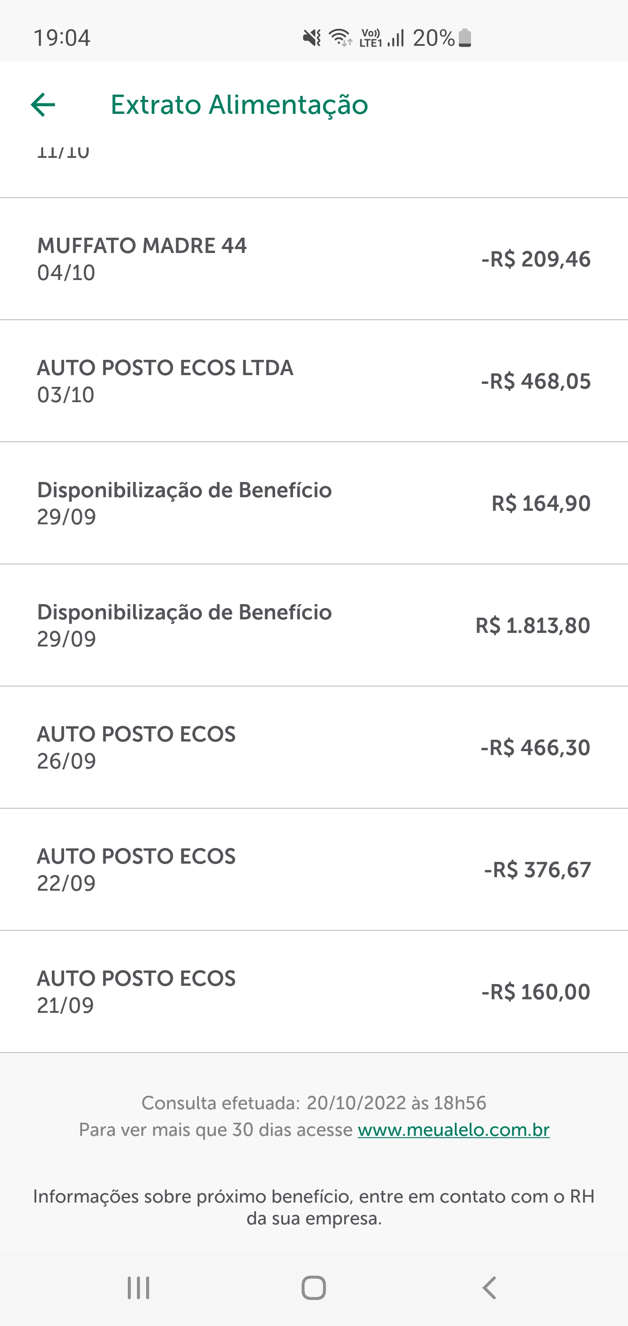Tap the R$ 1.813,80 benefit deposit row

coord(314,625)
